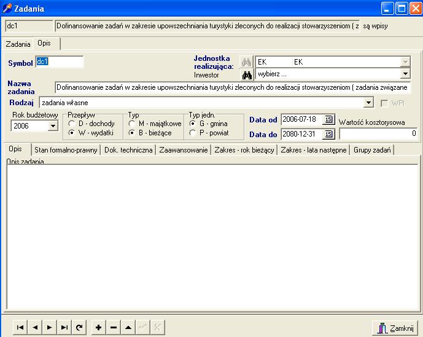Go to previous record arrow
Viewport: 423px width, 337px height.
(x=35, y=328)
